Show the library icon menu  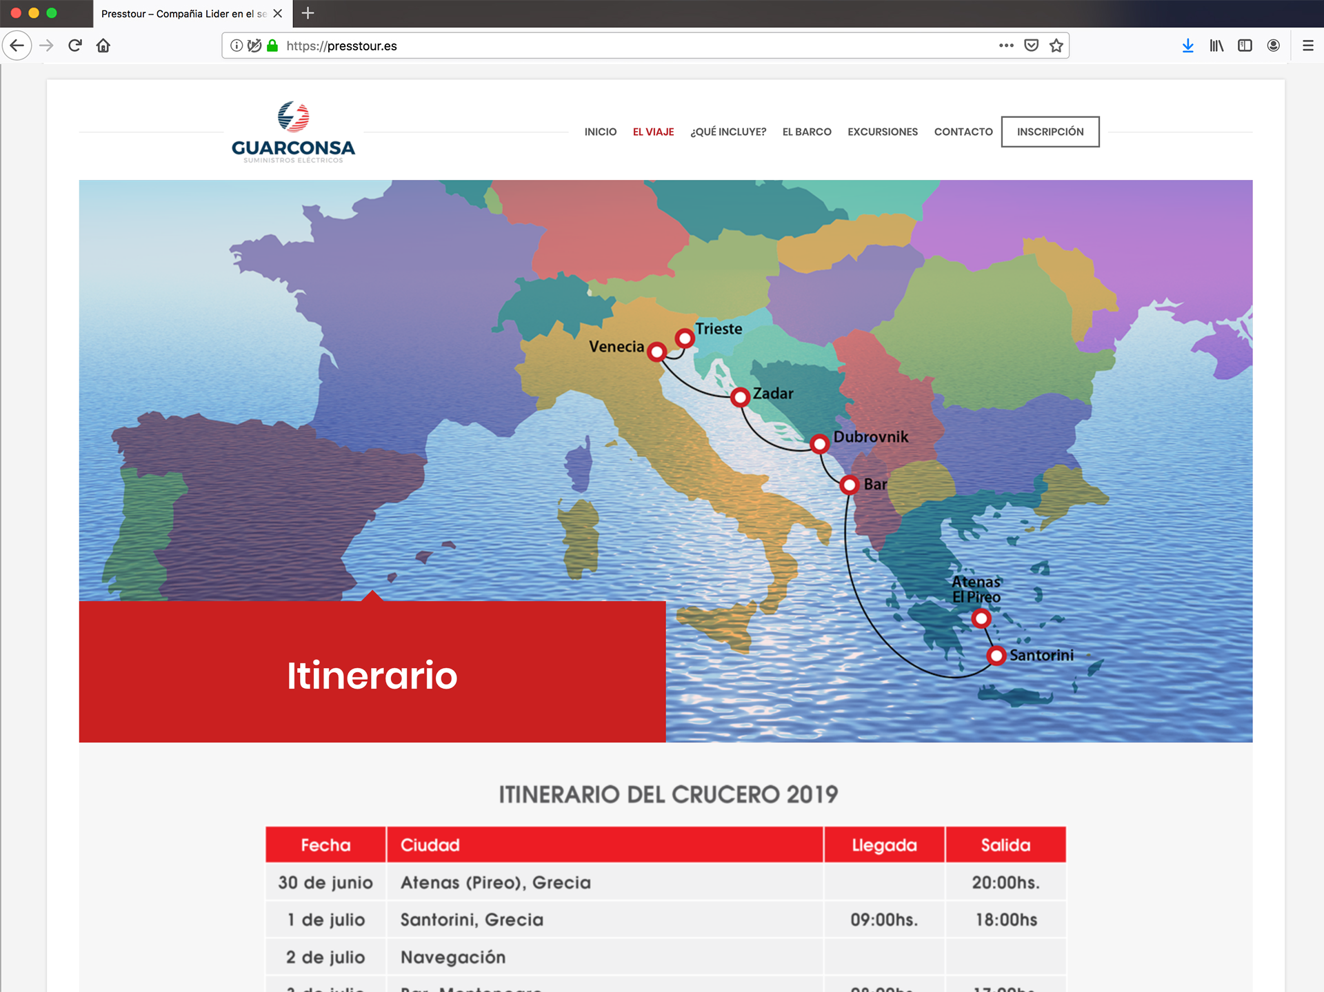click(x=1216, y=46)
